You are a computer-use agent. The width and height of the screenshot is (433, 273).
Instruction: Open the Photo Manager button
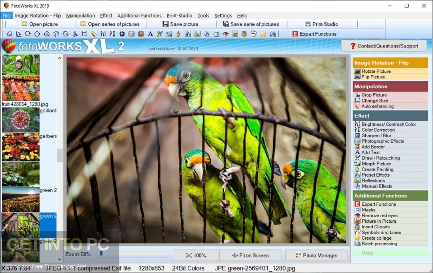tap(316, 255)
